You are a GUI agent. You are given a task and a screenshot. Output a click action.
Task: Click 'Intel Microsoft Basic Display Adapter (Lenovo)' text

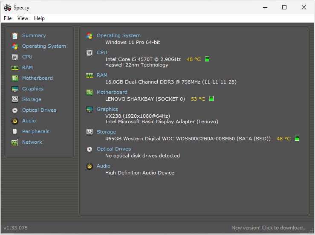coord(162,122)
